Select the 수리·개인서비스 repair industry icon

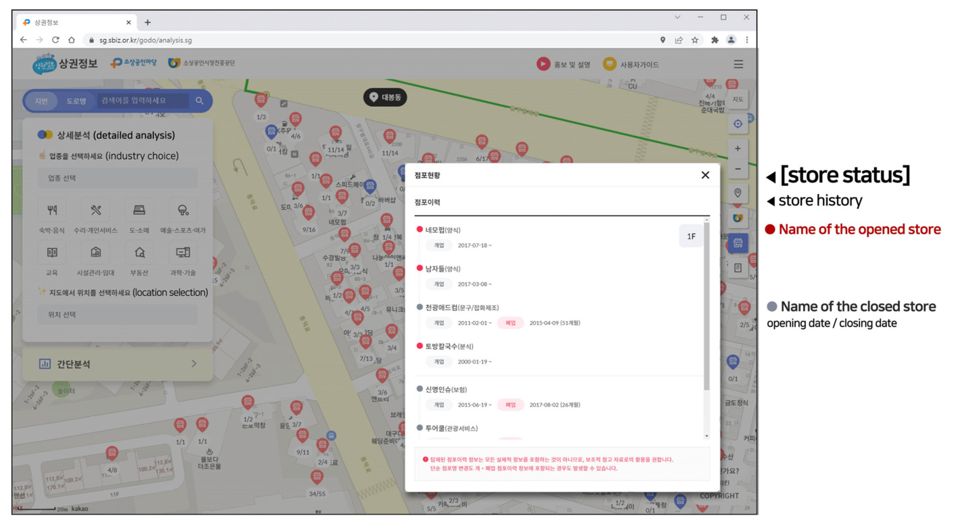coord(96,210)
